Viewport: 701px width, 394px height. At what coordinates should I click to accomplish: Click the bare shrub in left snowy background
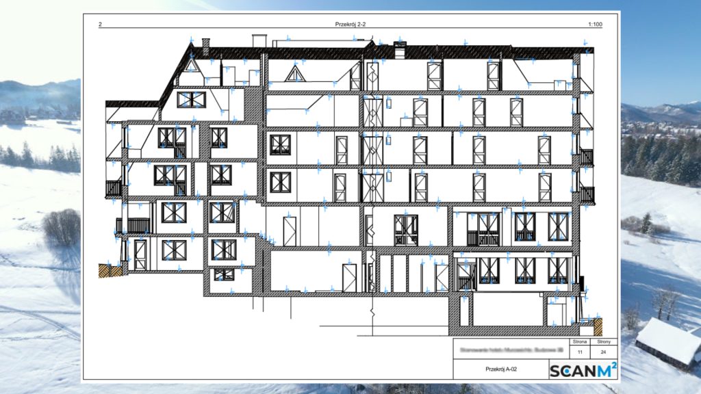(62, 226)
